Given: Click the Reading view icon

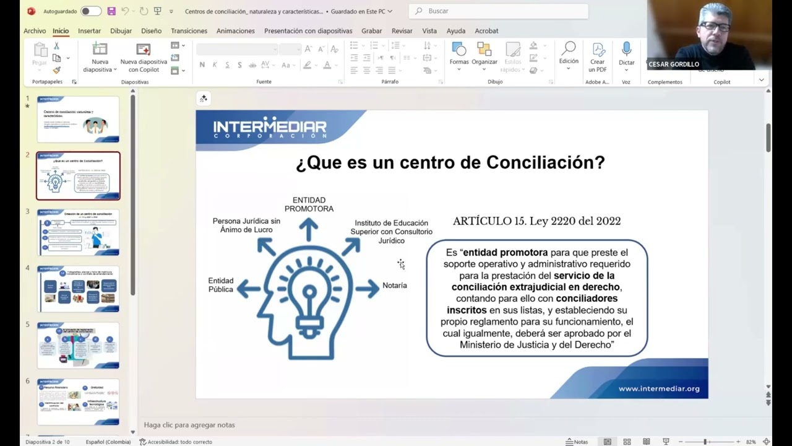Looking at the screenshot, I should [647, 442].
